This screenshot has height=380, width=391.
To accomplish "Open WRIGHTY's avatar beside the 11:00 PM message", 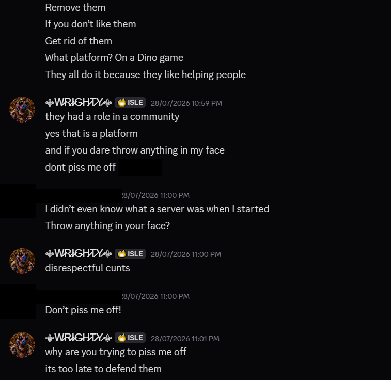I will point(22,261).
